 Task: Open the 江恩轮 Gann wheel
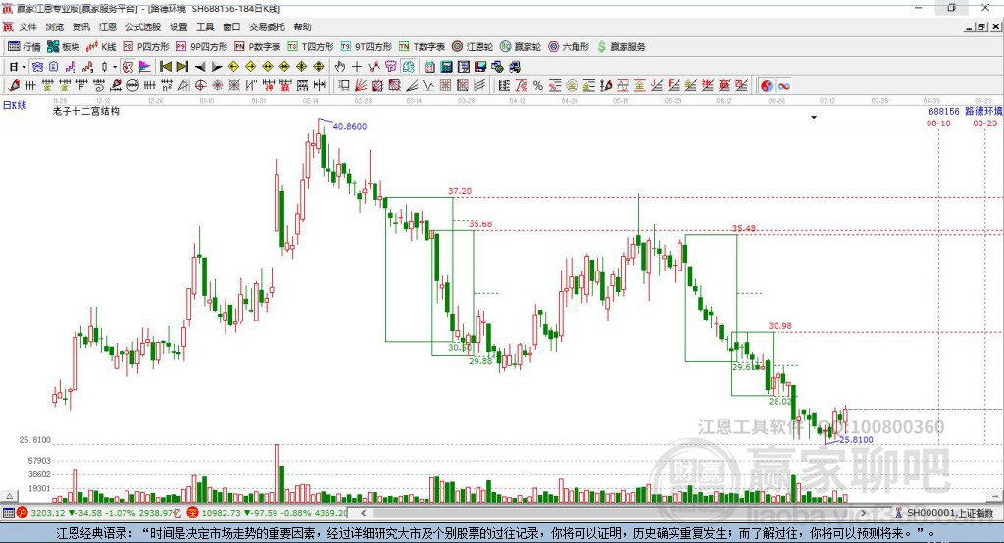coord(473,47)
